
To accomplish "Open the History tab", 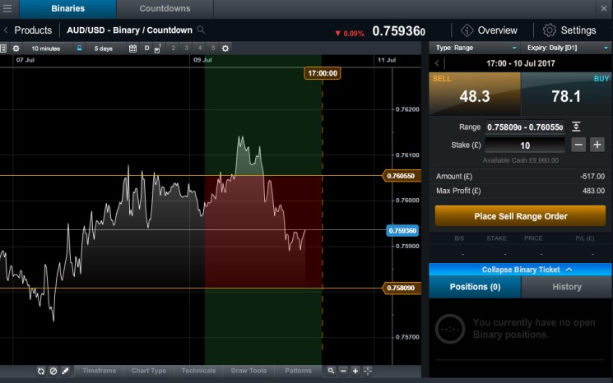I will coord(566,287).
